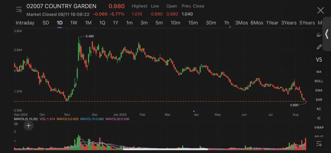The height and width of the screenshot is (153, 331).
Task: Click the 3.480 high price label
Action: click(90, 36)
